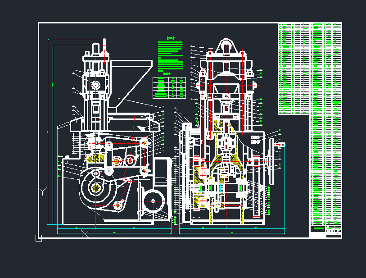Click the origin square marker at bottom-left corner
Screen dimensions: 366x278
point(39,238)
